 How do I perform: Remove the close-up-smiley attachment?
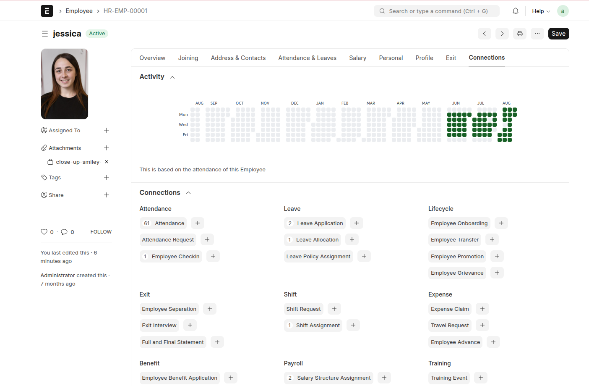point(107,162)
